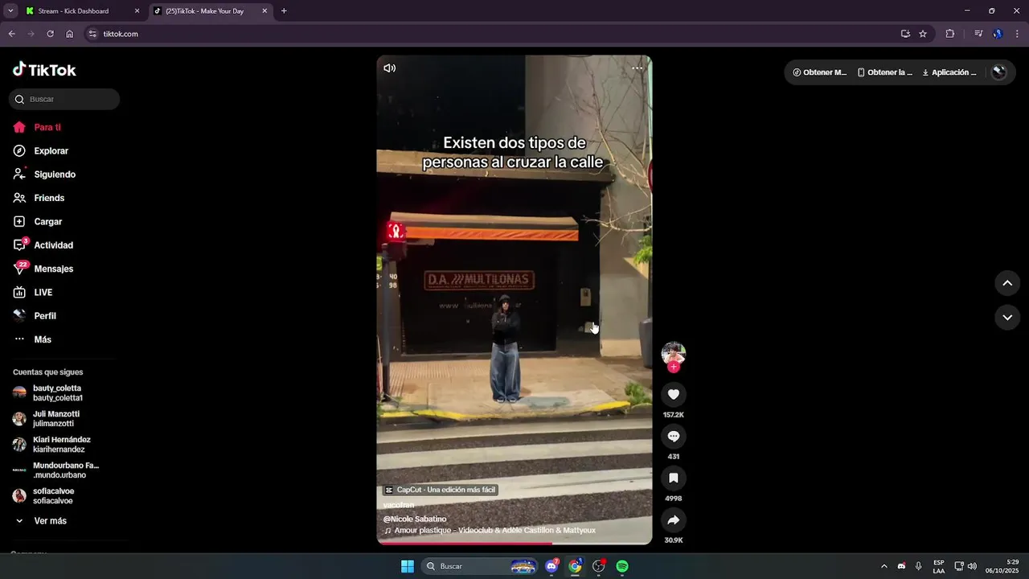Open Spotify from the taskbar
This screenshot has width=1029, height=579.
(x=622, y=566)
